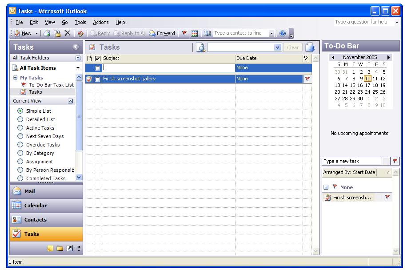Click the Type a new task field
Screen dimensions: 407x273
point(352,161)
